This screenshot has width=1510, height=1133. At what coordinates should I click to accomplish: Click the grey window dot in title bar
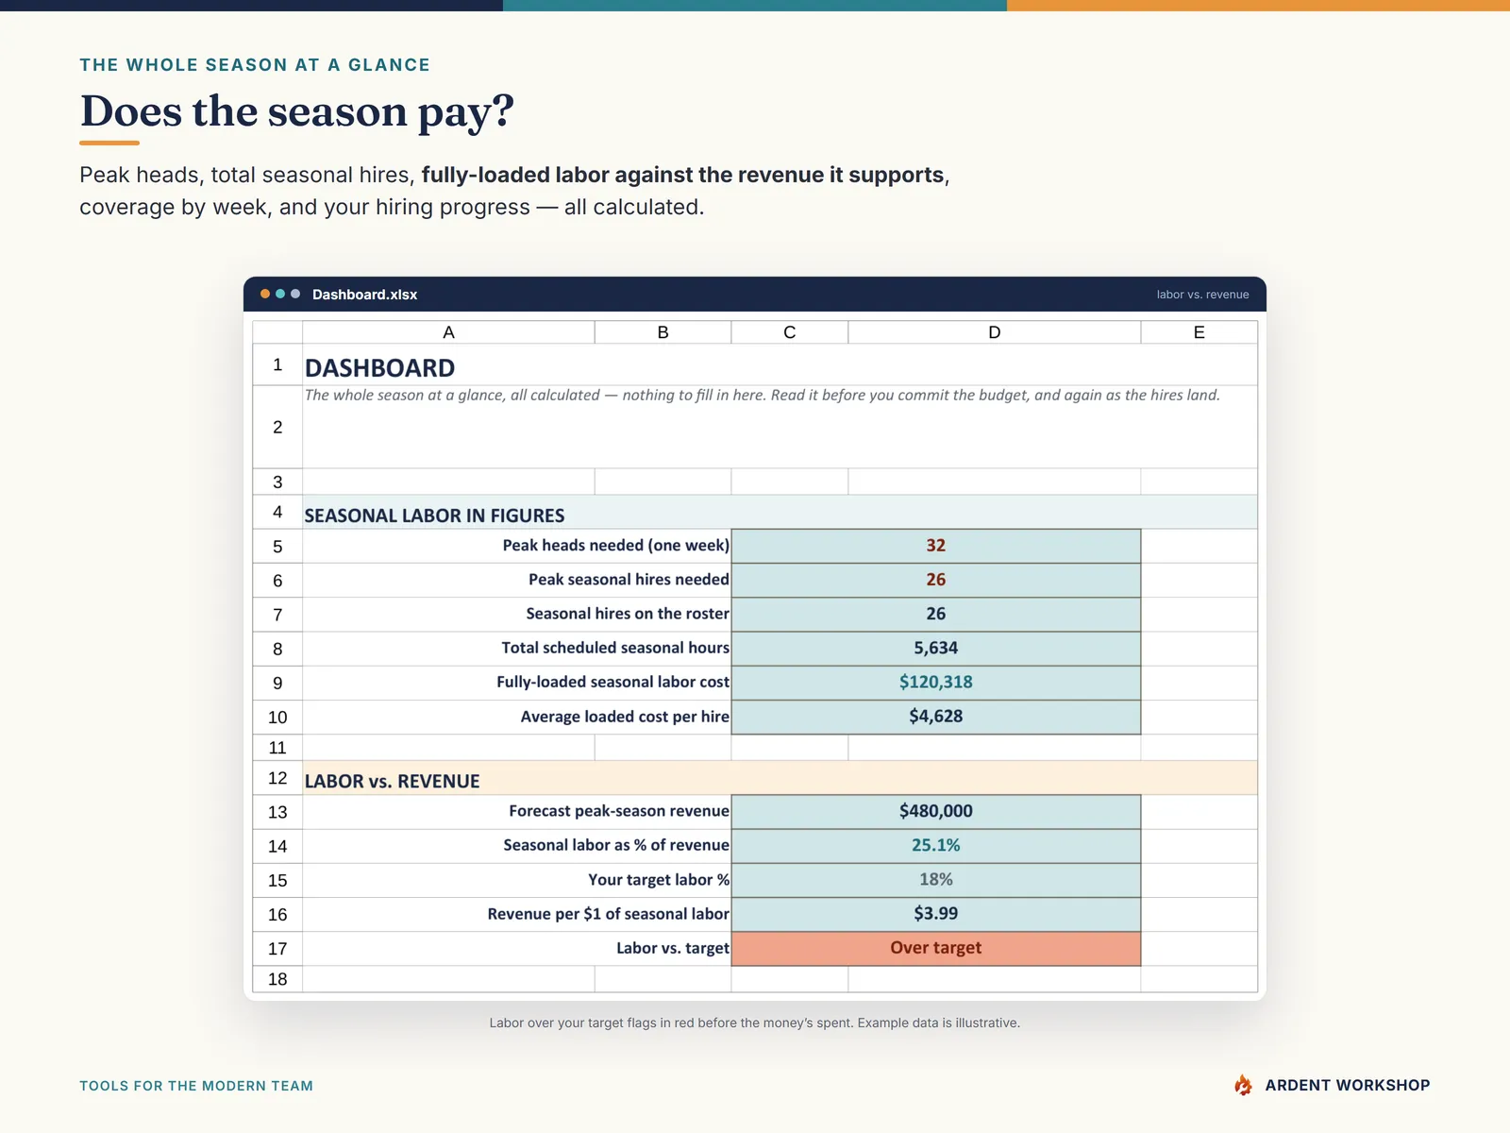click(x=295, y=294)
